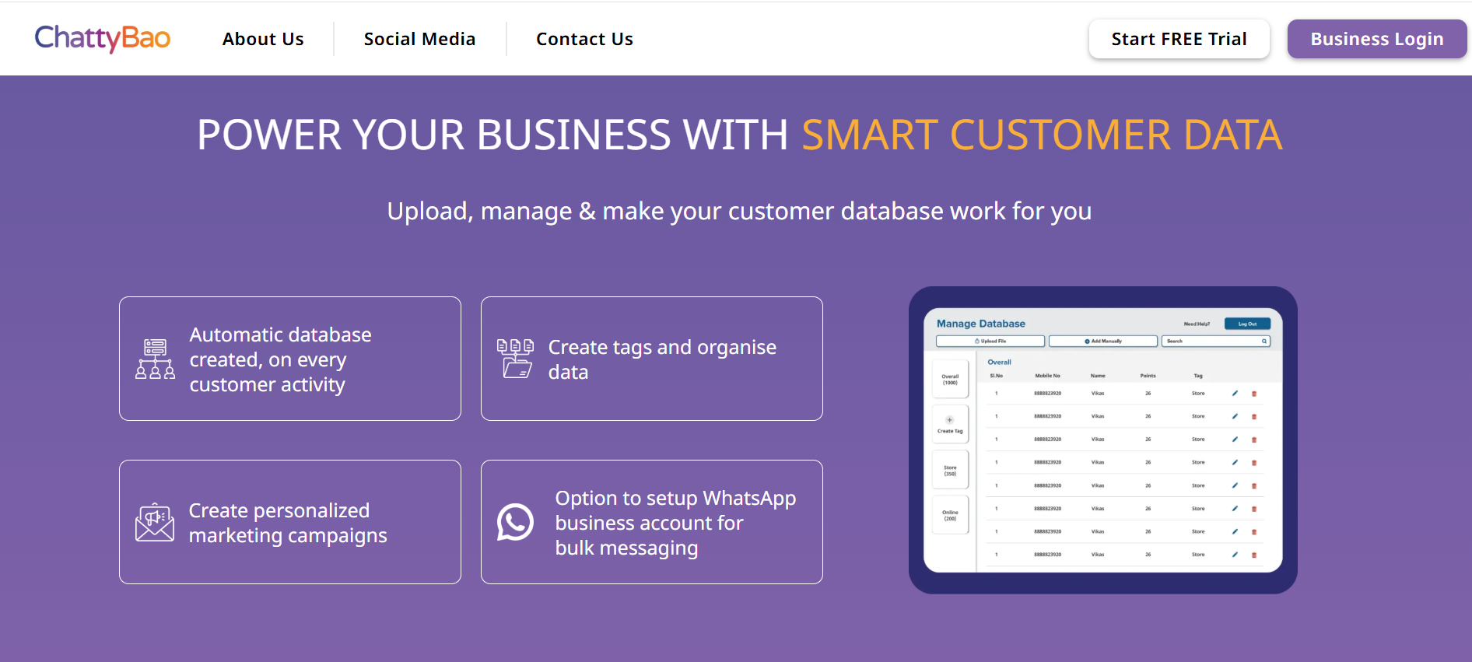This screenshot has width=1472, height=662.
Task: Click the Log Out button in preview
Action: click(1247, 324)
